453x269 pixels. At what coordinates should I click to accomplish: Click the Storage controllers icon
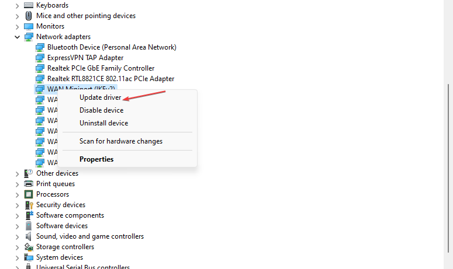pos(29,247)
